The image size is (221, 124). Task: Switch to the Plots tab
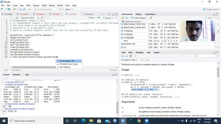131,53
